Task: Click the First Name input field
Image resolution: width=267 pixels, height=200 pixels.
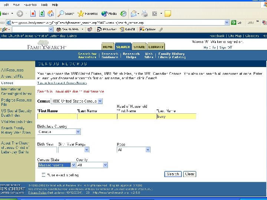Action: 57,116
